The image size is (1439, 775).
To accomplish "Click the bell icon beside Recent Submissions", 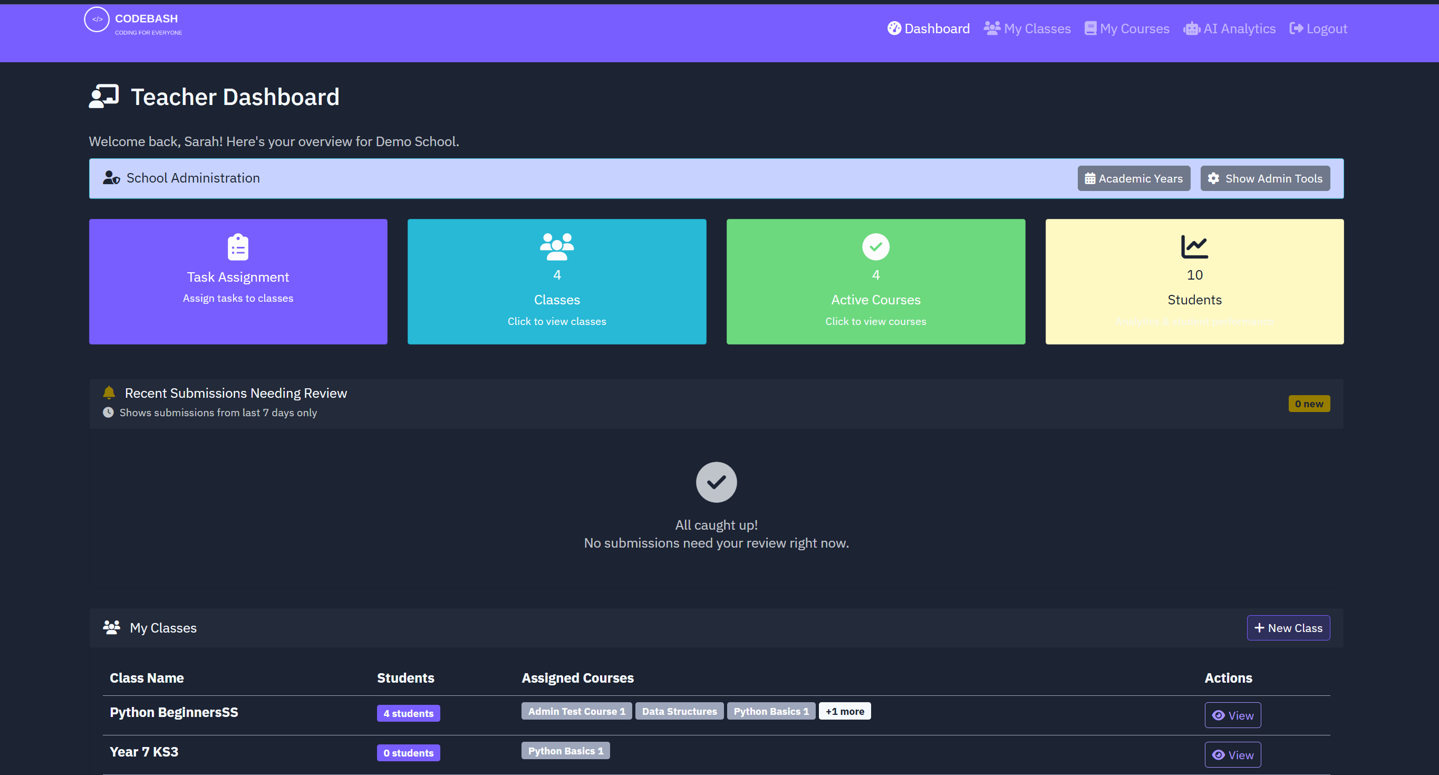I will point(109,393).
